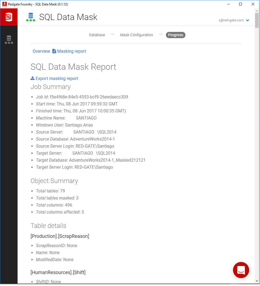Click the red Redgate Foundry logo icon

pyautogui.click(x=9, y=17)
